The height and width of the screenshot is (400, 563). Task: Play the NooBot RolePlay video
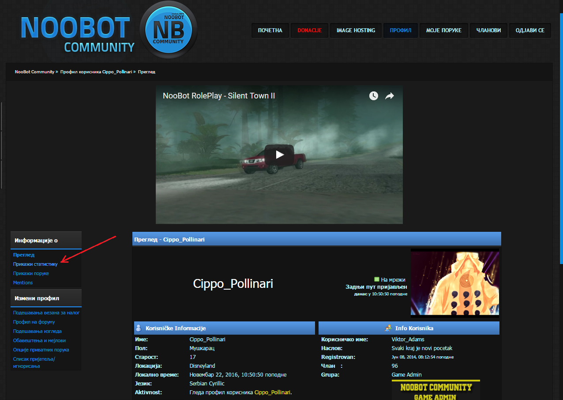point(279,155)
